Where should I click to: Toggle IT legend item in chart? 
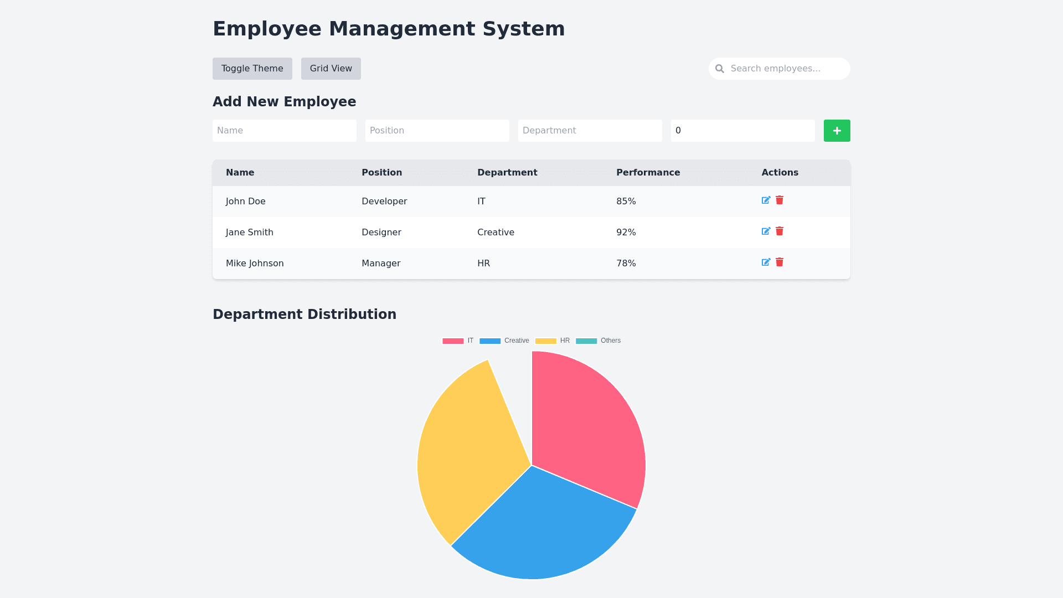[x=458, y=341]
